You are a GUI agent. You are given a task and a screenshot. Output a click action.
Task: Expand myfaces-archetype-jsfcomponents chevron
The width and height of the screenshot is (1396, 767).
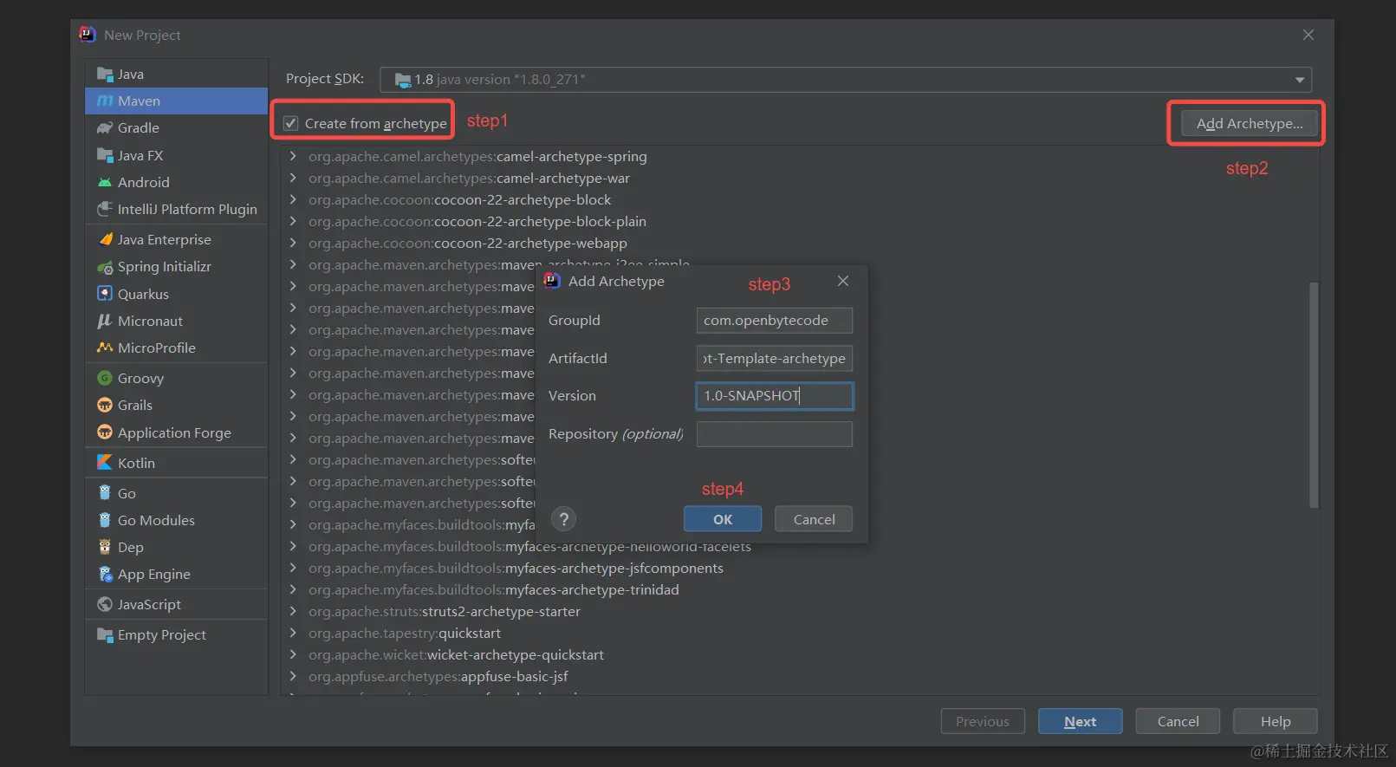[x=293, y=568]
